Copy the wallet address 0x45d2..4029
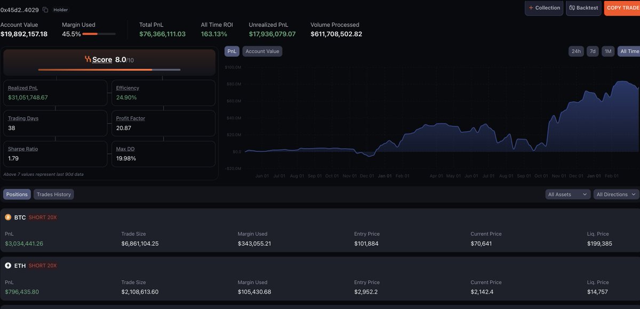This screenshot has height=309, width=640. [45, 10]
